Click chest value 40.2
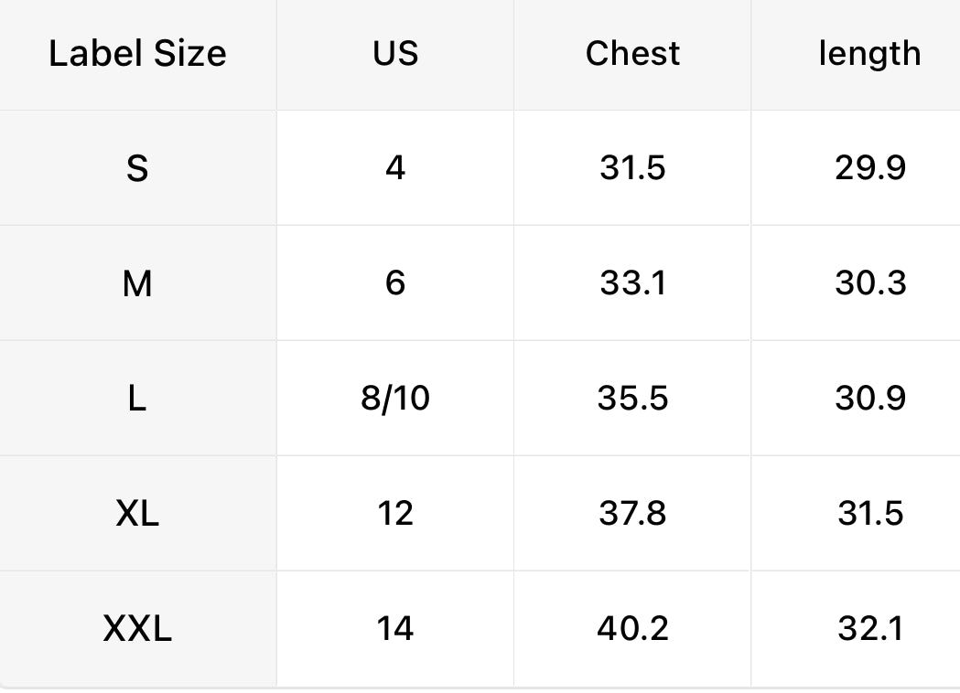The width and height of the screenshot is (960, 693). 632,629
